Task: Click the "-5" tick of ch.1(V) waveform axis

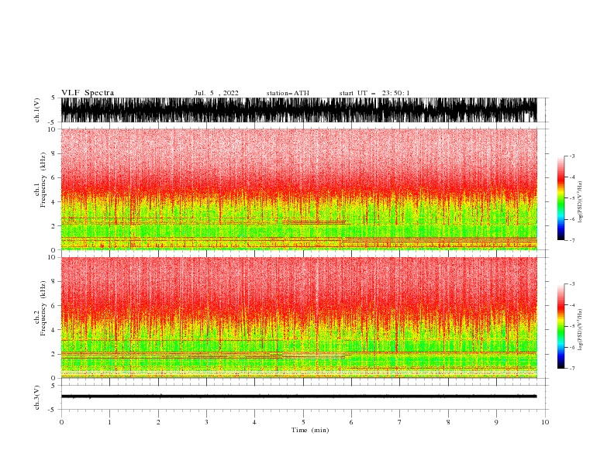Action: pos(53,122)
